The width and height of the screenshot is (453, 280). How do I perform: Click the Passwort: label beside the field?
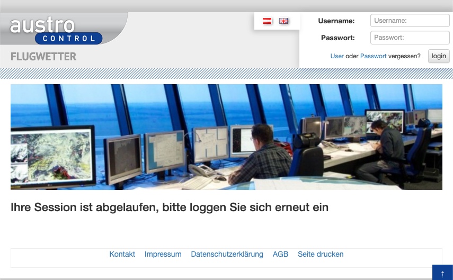[x=337, y=38]
